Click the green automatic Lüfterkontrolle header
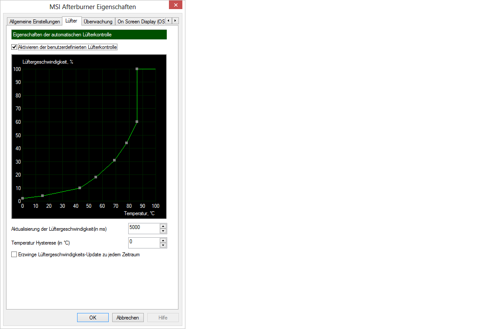Viewport: 499px width, 329px height. (89, 35)
